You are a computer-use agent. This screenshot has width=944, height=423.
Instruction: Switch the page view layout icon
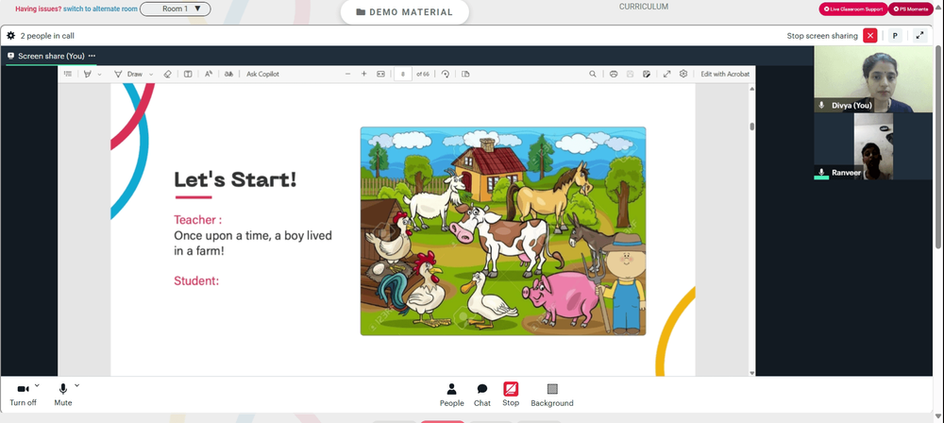[x=465, y=74]
